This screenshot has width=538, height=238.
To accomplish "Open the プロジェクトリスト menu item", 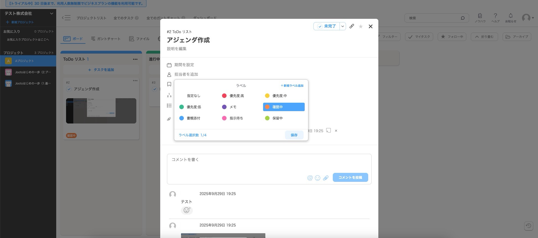I will (x=91, y=18).
